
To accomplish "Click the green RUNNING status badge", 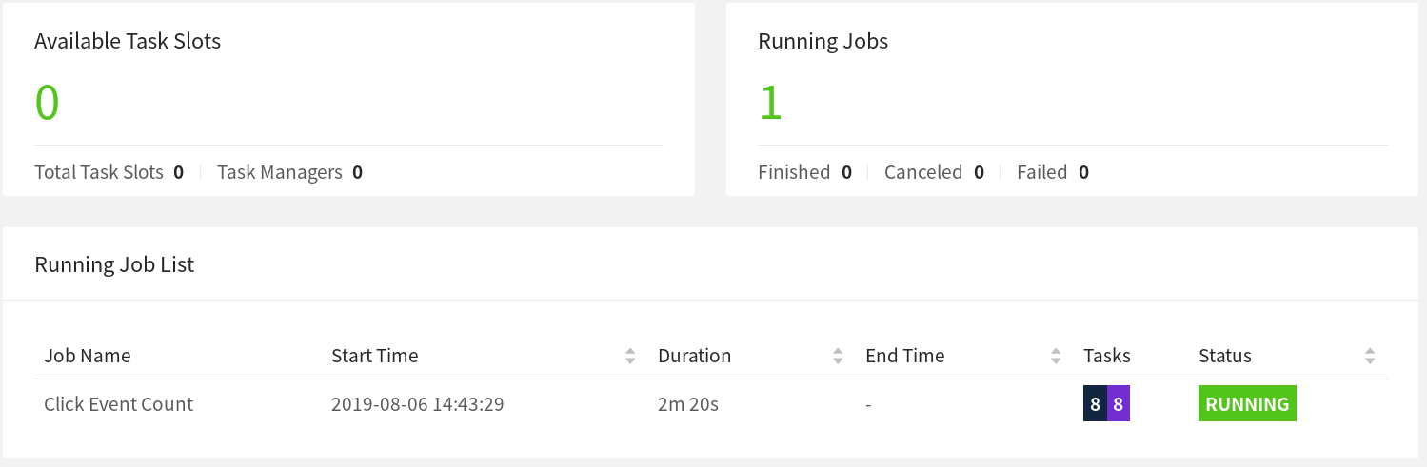I will click(1247, 404).
